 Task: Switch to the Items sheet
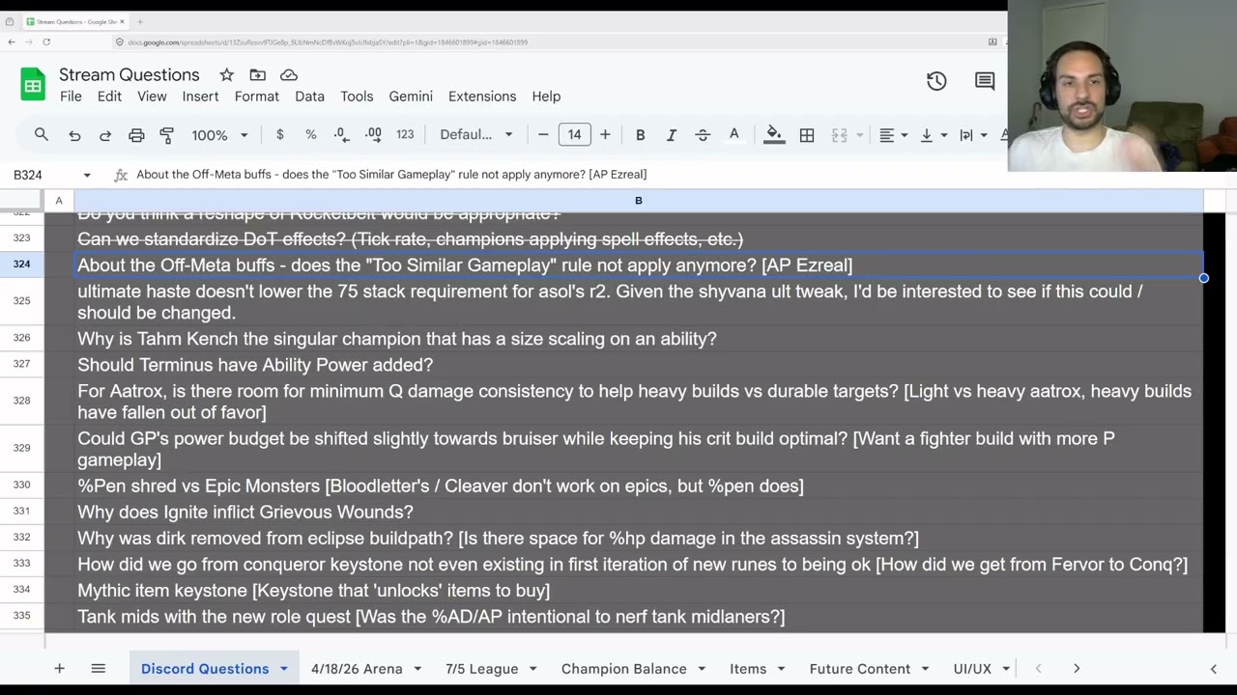click(x=748, y=668)
